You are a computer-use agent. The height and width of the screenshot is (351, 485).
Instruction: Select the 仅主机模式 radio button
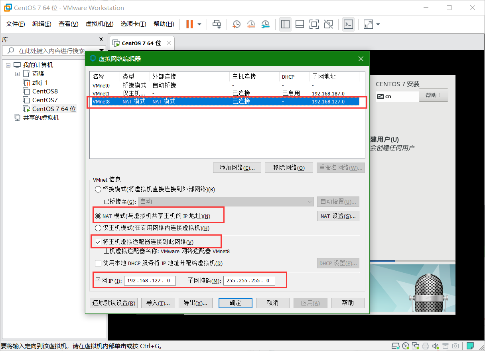click(98, 228)
